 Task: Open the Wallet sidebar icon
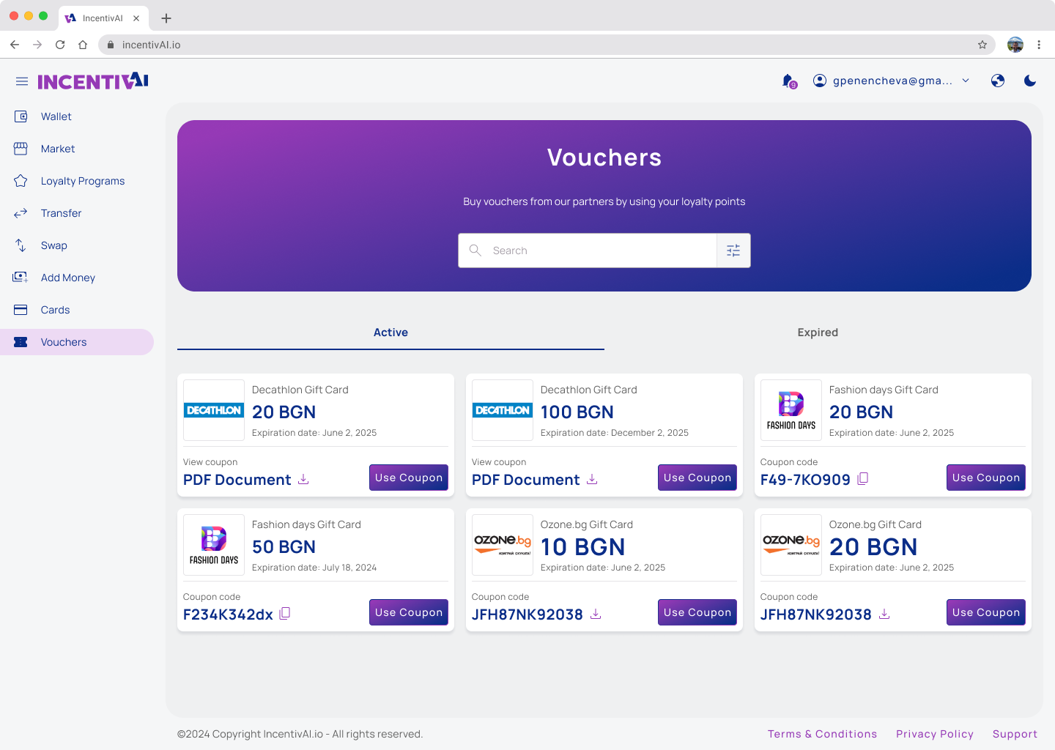[21, 116]
